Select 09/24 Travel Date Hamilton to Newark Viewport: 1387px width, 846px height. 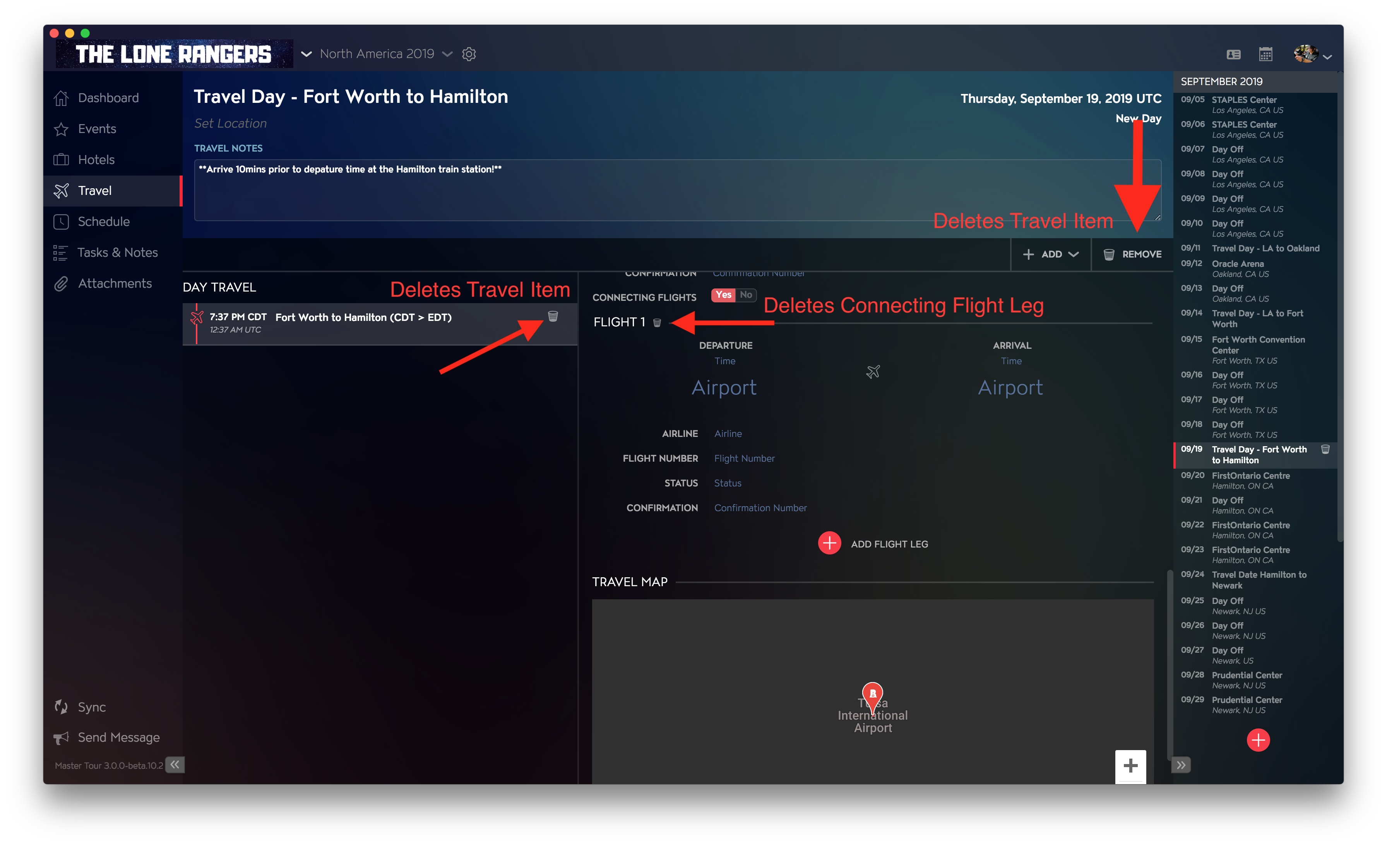(1255, 580)
